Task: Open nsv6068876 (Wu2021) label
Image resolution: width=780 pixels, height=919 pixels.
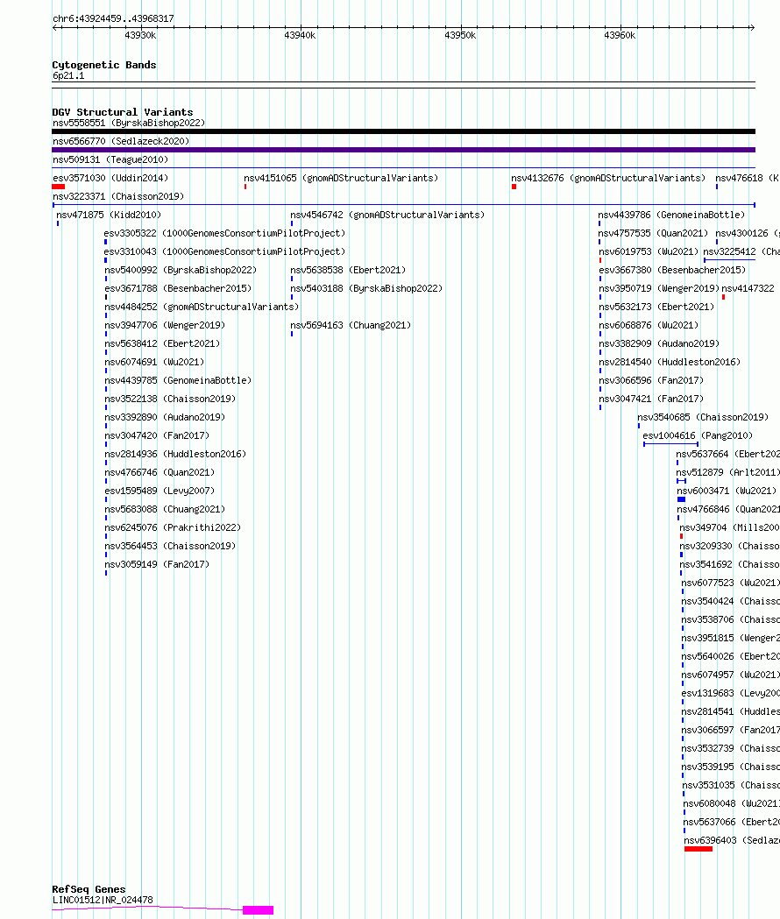Action: click(649, 325)
